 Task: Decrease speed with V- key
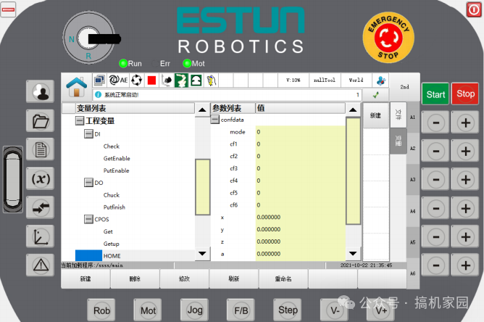[335, 310]
